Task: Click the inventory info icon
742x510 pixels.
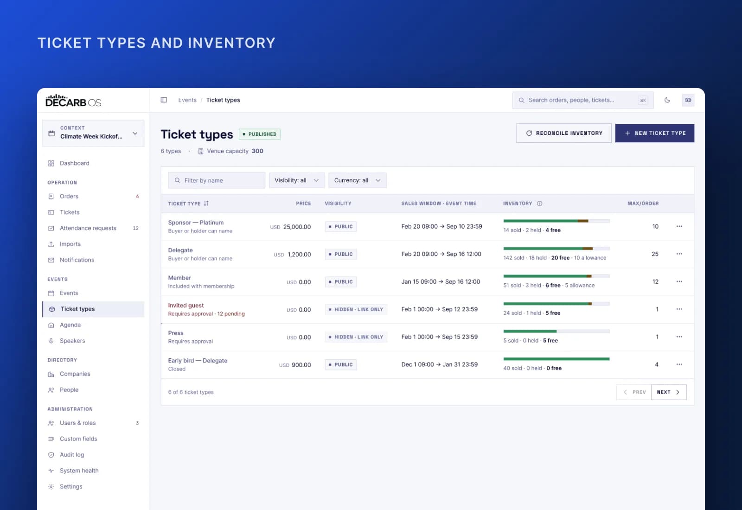Action: pos(539,204)
